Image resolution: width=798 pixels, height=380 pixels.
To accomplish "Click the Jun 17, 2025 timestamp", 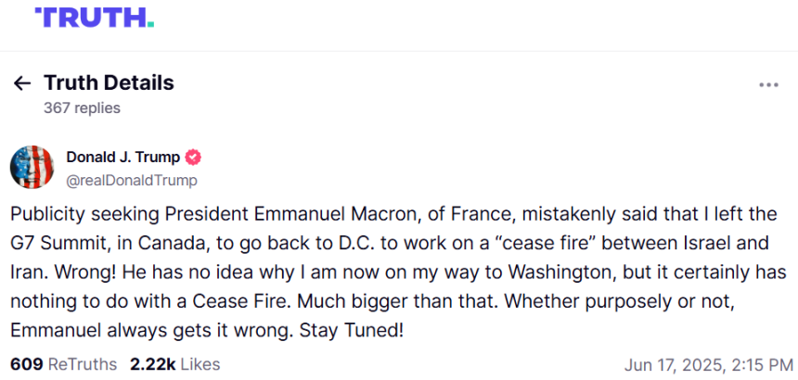I will point(708,365).
